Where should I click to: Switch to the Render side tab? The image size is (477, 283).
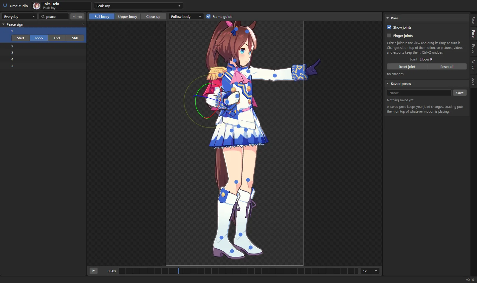tap(473, 65)
